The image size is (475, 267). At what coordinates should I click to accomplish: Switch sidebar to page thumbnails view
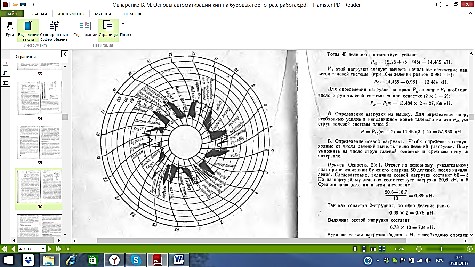click(6, 73)
